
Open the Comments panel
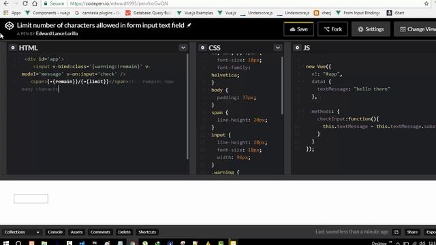[x=100, y=232]
